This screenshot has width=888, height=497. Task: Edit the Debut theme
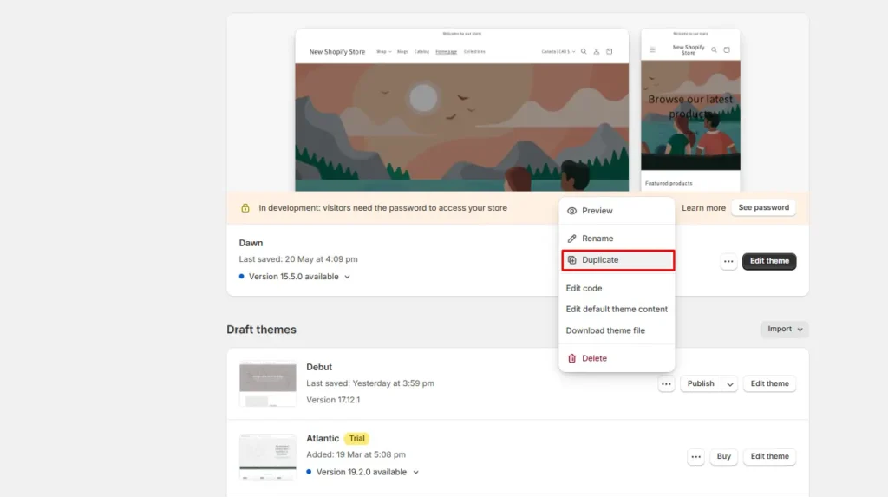pos(769,383)
